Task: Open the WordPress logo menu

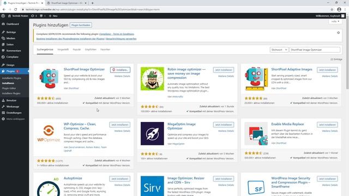Action: 3,16
